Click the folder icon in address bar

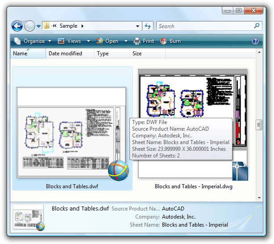(46, 26)
